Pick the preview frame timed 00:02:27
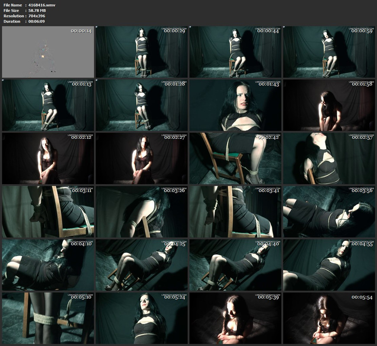377x346 pixels. pyautogui.click(x=142, y=159)
